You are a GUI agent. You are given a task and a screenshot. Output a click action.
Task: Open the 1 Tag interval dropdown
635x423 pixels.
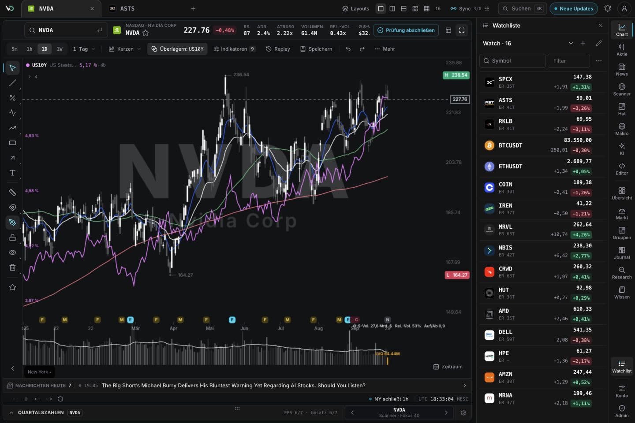pos(84,49)
